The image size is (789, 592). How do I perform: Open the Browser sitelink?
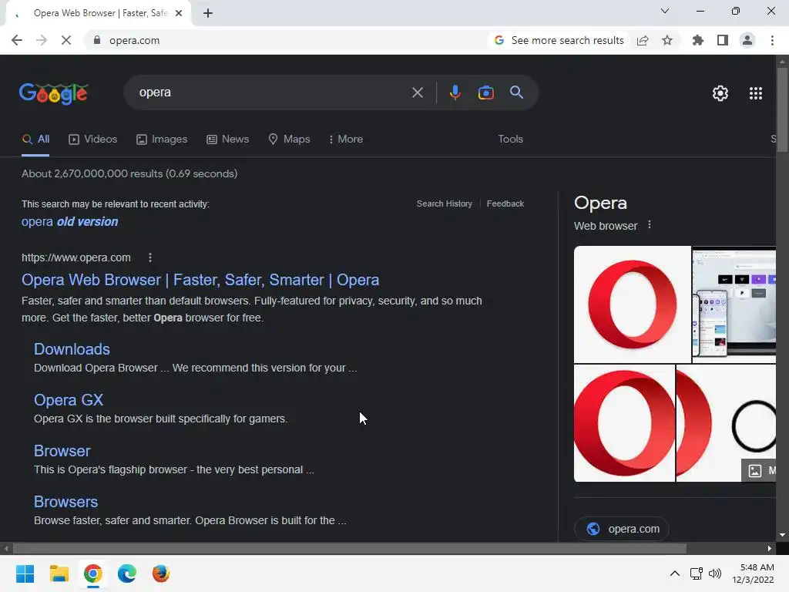click(62, 451)
